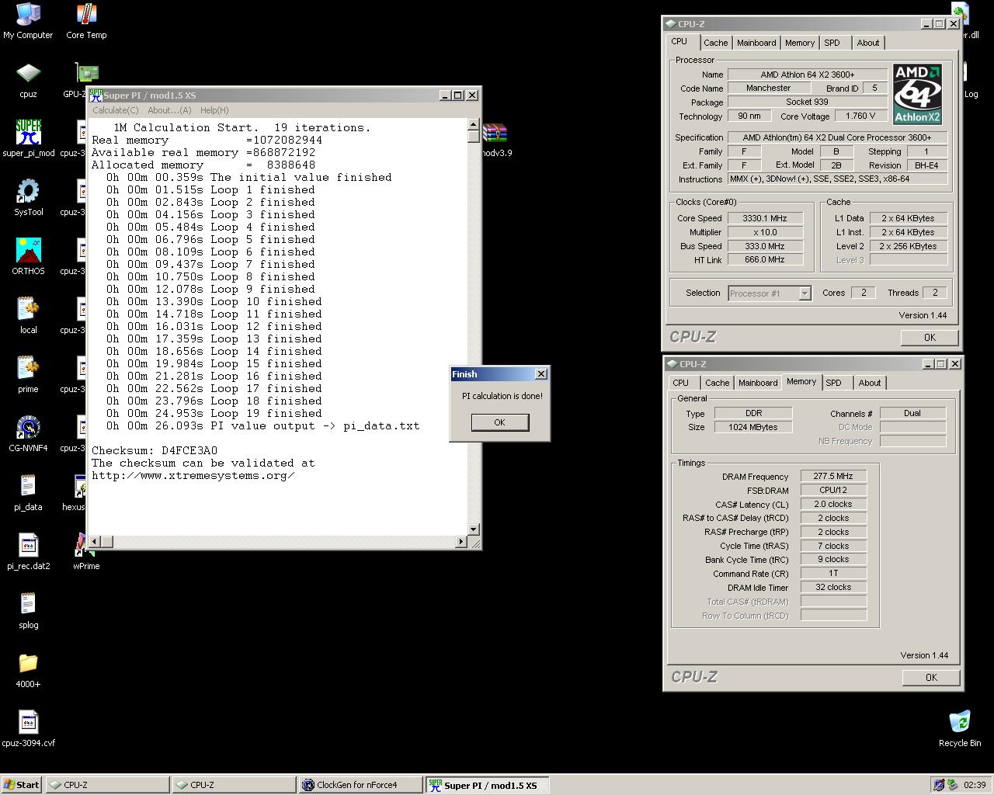Click the 'Checksum: D4FCE3A0' line
The height and width of the screenshot is (795, 994).
[155, 450]
